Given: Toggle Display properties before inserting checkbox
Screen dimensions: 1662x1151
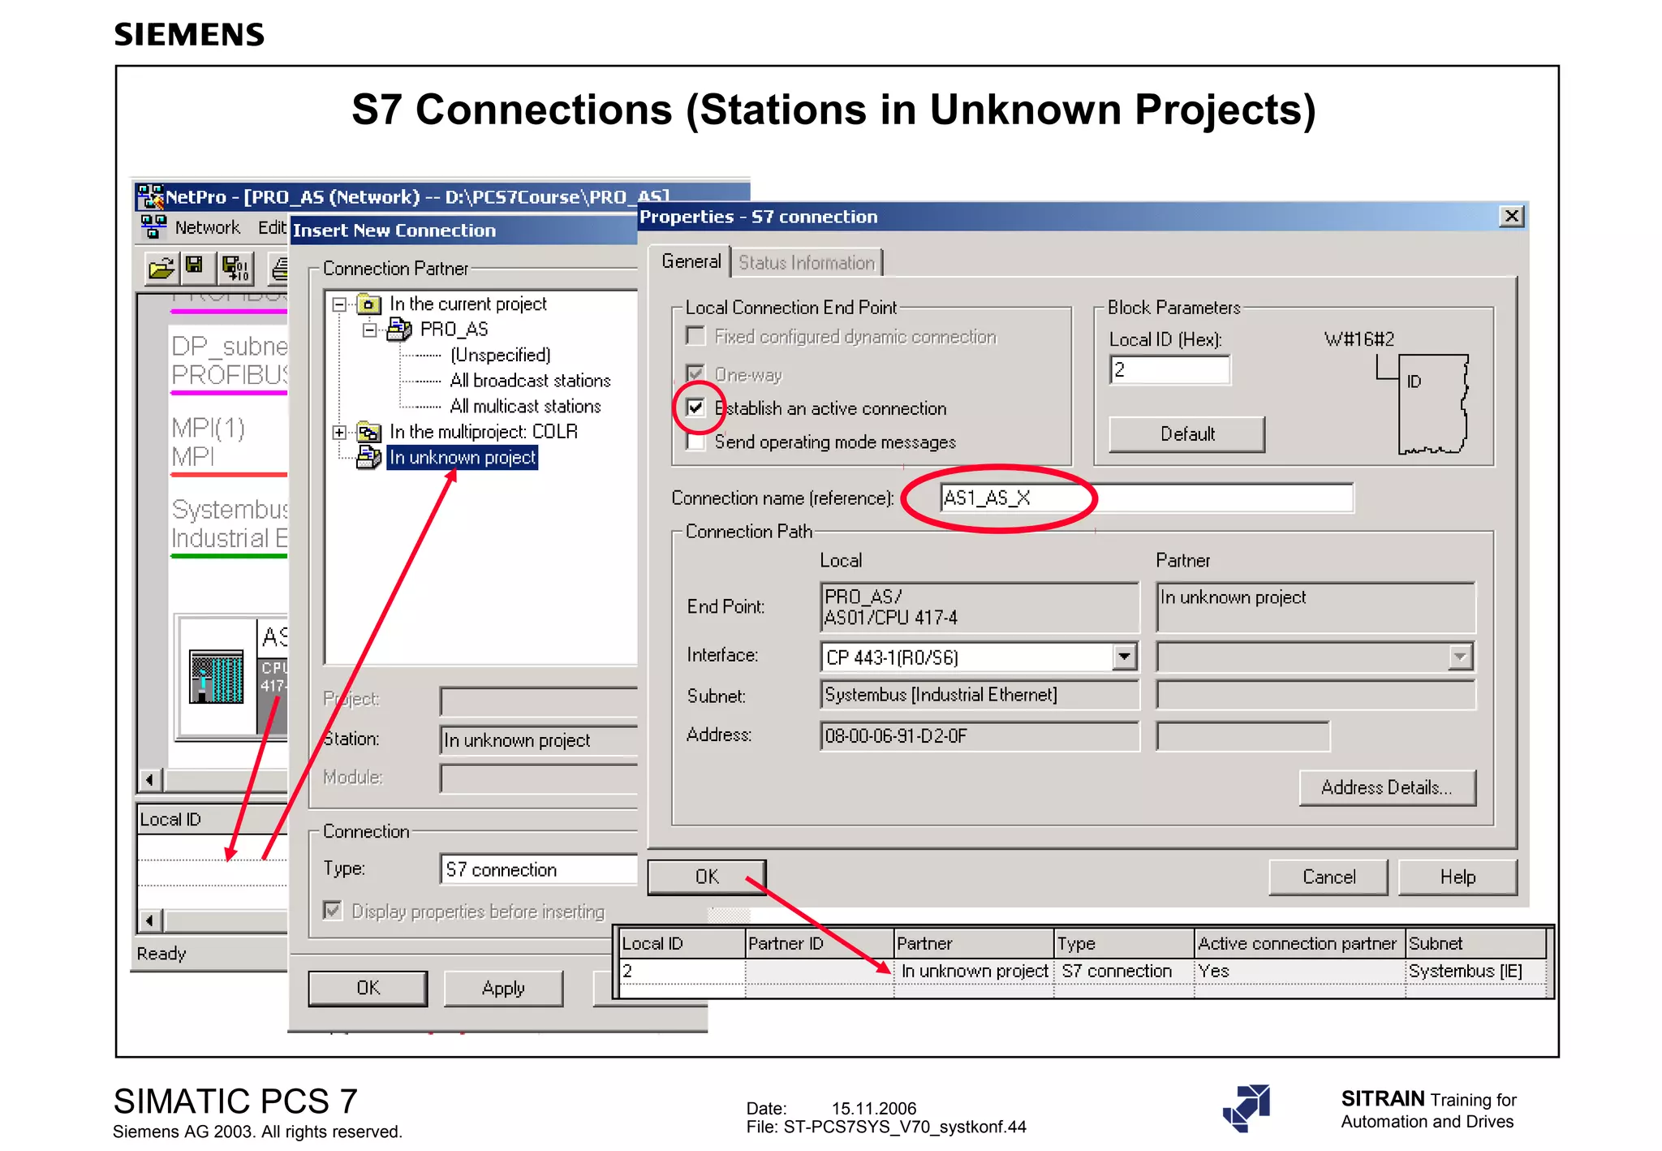Looking at the screenshot, I should 333,910.
